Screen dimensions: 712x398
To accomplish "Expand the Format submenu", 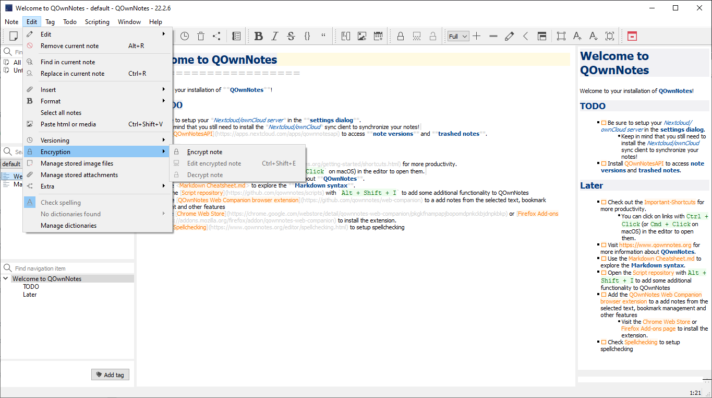I will 98,101.
